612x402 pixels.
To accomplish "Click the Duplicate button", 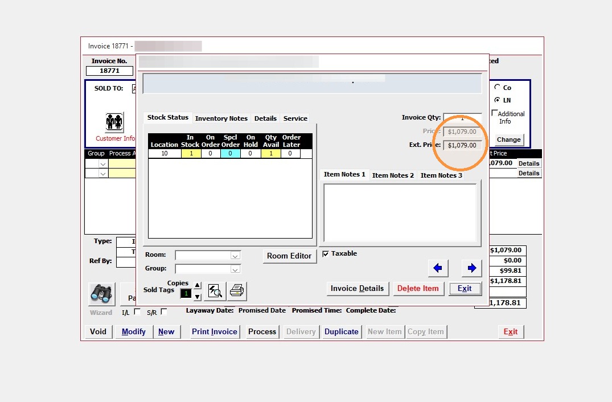I will pos(342,332).
